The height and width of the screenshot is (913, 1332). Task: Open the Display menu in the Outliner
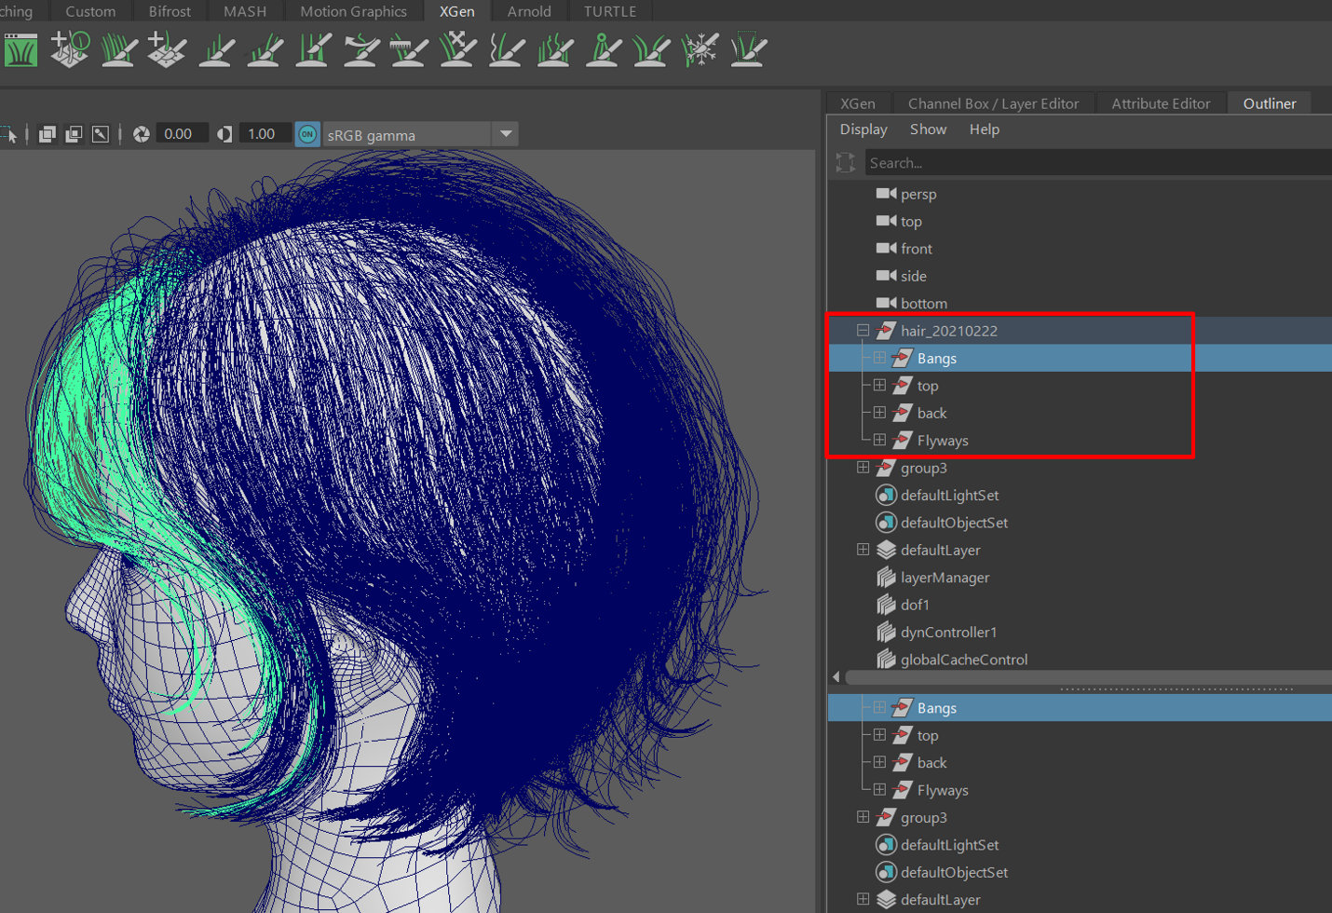tap(863, 129)
